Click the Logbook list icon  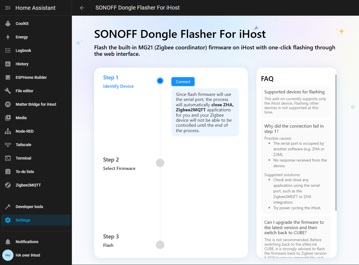[8, 50]
